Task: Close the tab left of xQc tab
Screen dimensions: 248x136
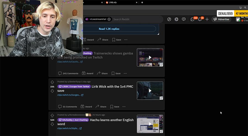Action: click(102, 2)
